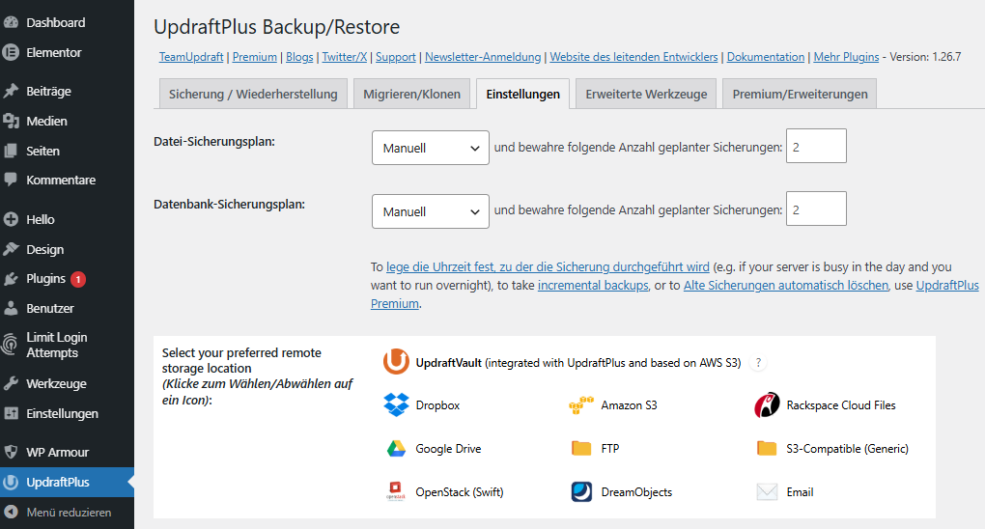Open the Erweiterte Werkzeuge tab

(x=646, y=94)
